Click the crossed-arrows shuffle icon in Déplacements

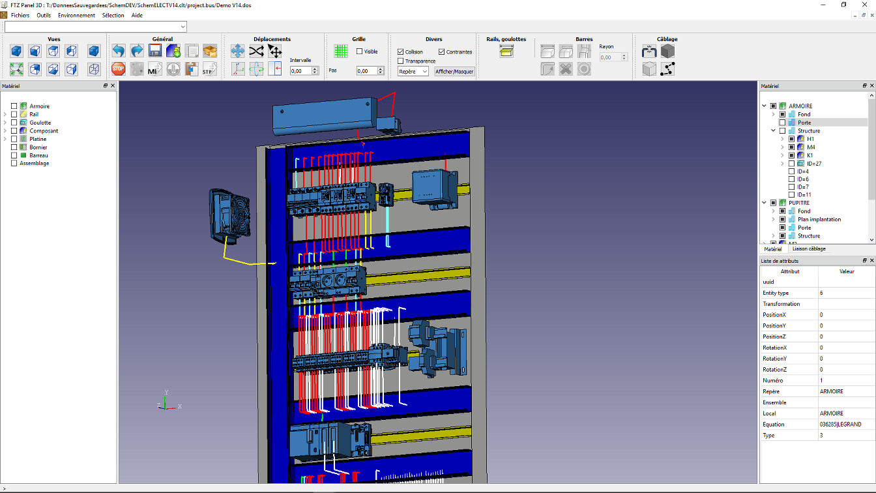256,51
